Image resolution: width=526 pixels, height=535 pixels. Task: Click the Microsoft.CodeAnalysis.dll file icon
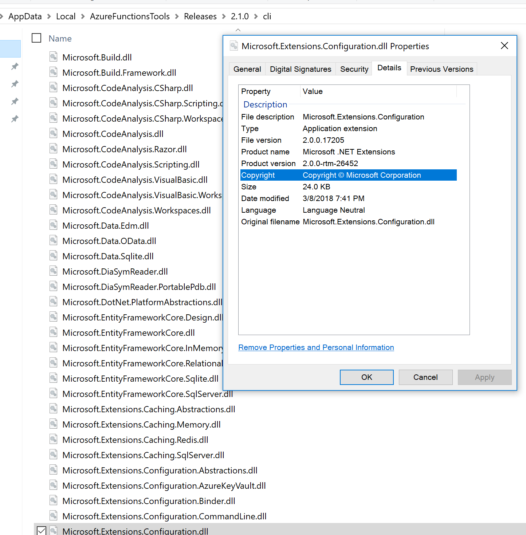(54, 133)
